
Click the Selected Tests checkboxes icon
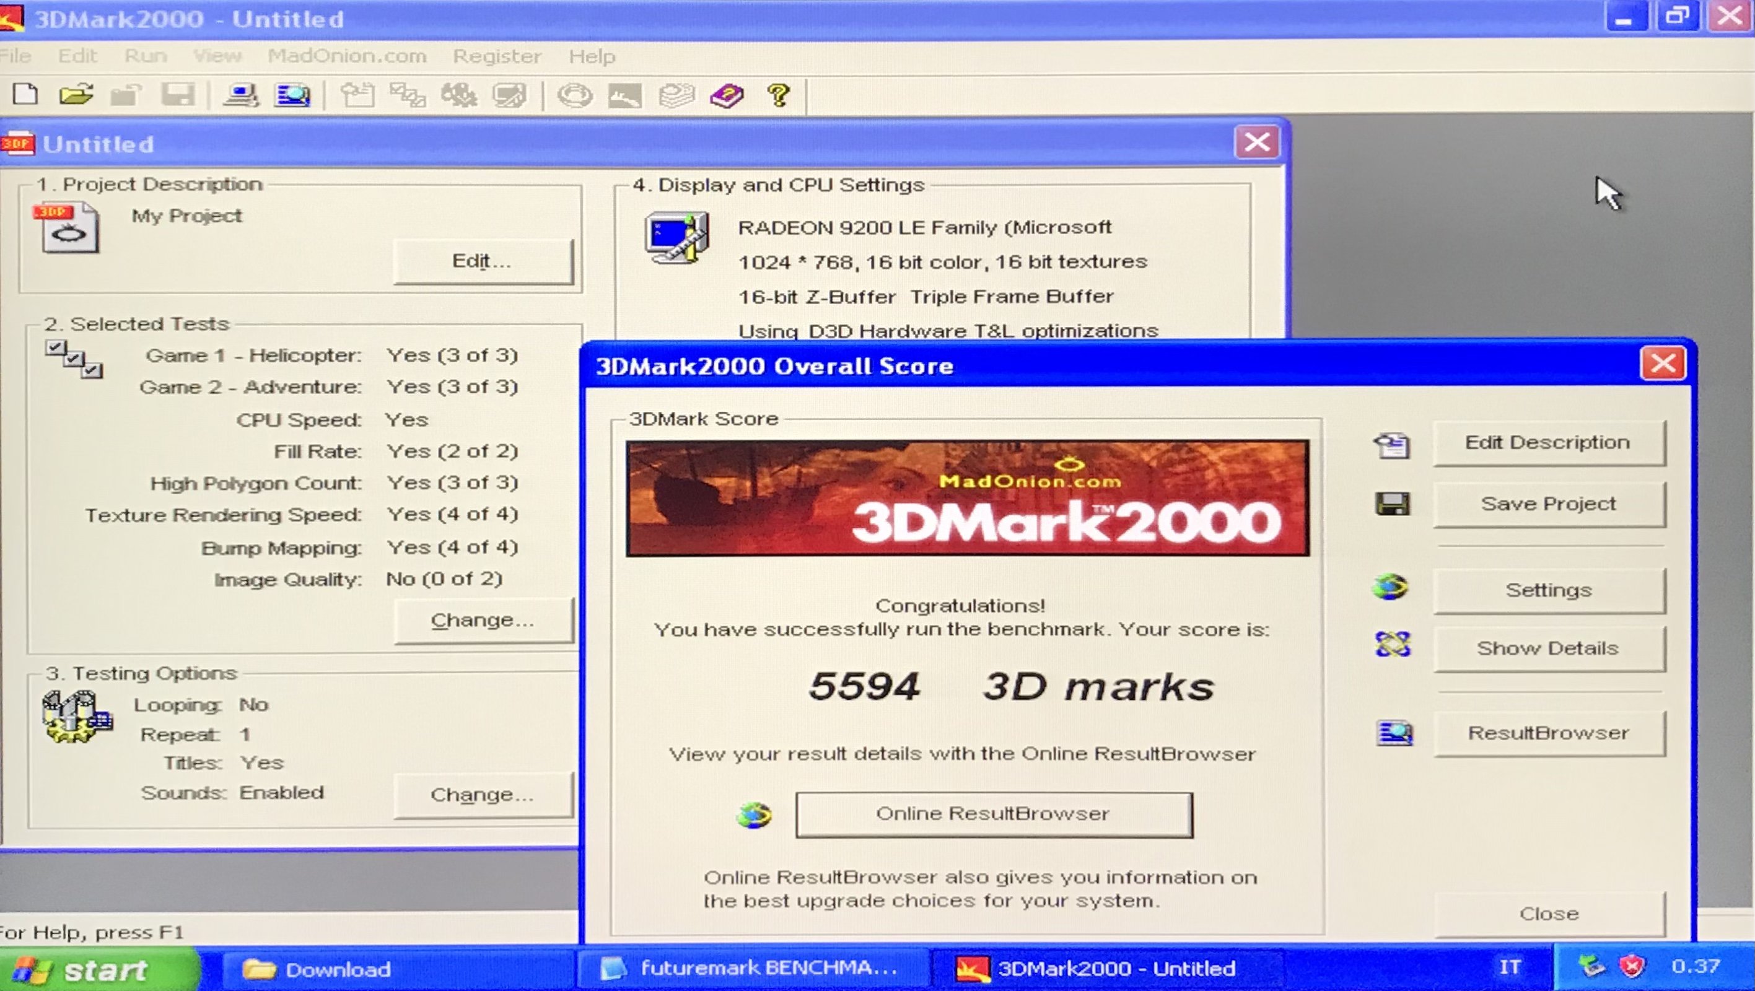tap(74, 359)
